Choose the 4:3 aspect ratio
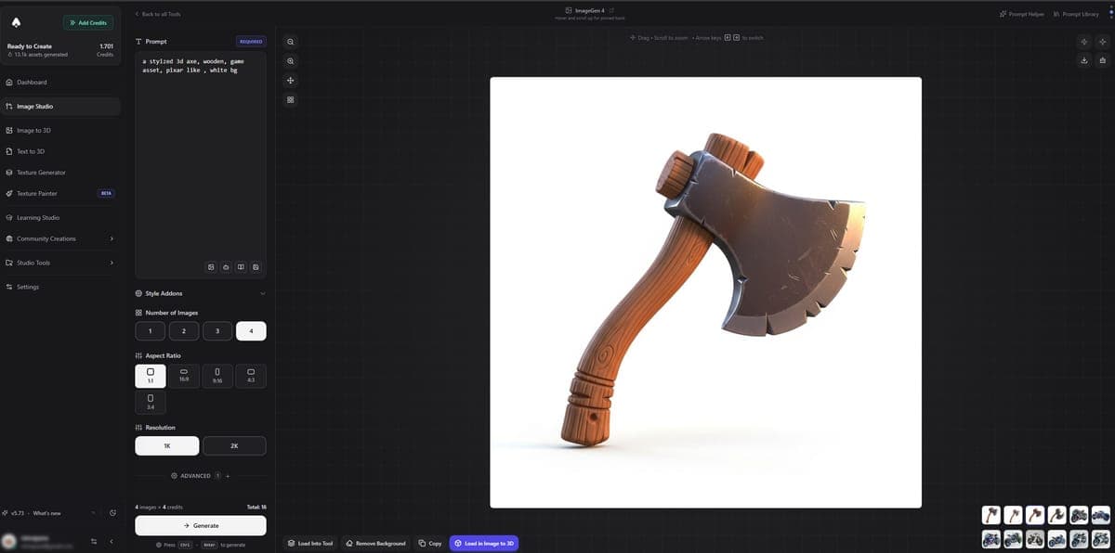 251,376
